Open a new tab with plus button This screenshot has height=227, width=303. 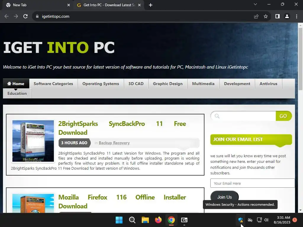tap(151, 5)
